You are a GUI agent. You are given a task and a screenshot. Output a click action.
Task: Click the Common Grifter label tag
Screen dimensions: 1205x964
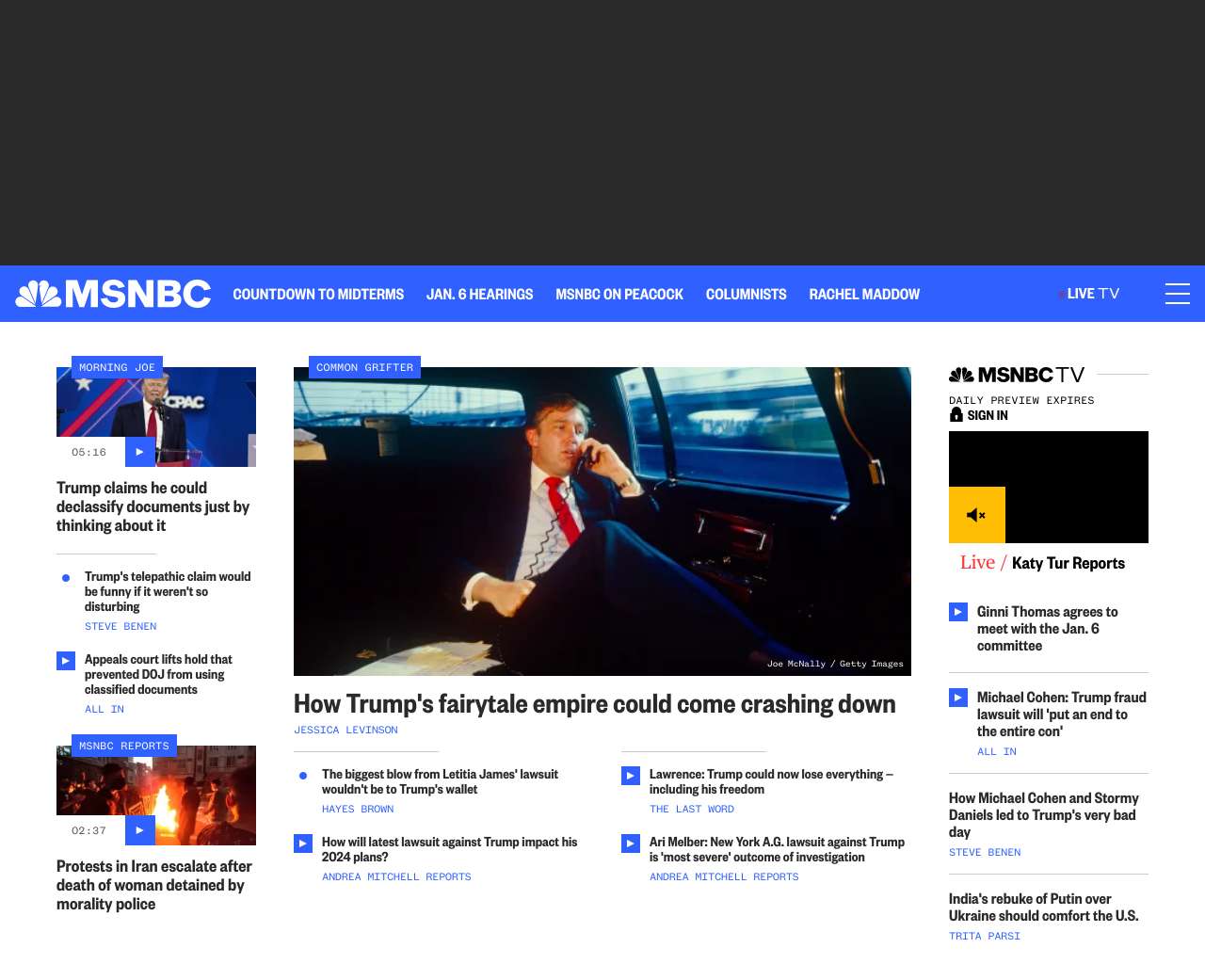(x=364, y=367)
